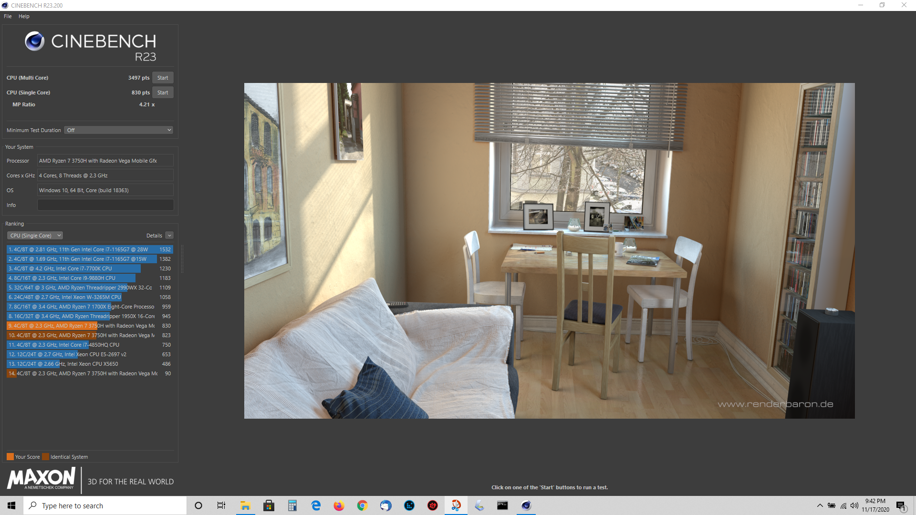This screenshot has height=515, width=916.
Task: Expand the ranking Details toggle
Action: coord(169,236)
